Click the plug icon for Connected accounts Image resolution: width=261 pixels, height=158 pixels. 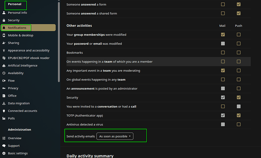pos(4,111)
